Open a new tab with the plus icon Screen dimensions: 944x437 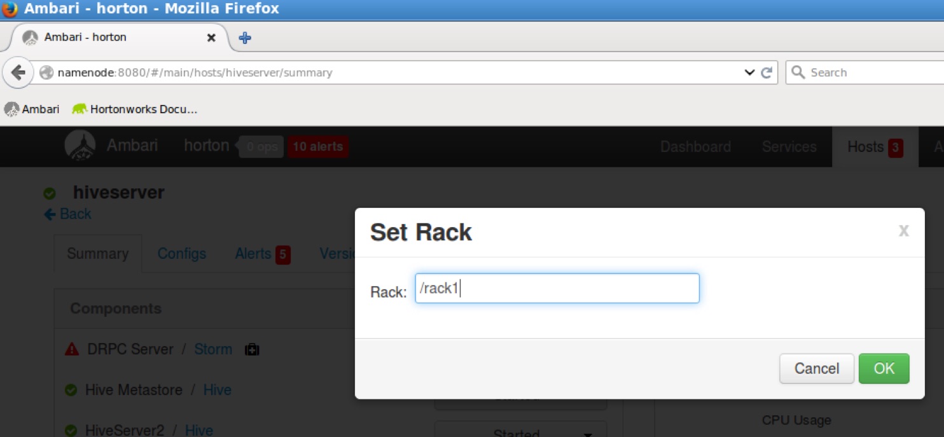tap(244, 38)
